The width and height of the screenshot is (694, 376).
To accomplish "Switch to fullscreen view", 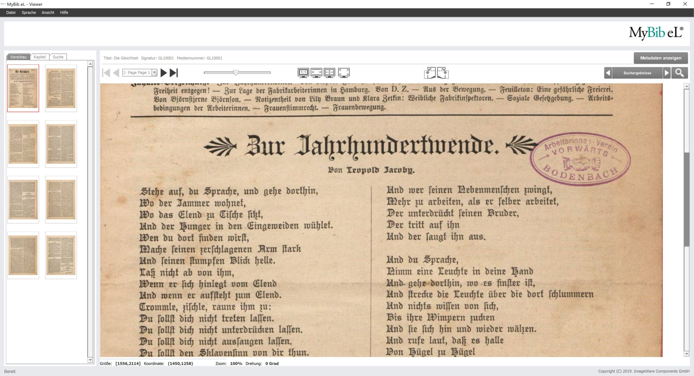I will point(344,73).
